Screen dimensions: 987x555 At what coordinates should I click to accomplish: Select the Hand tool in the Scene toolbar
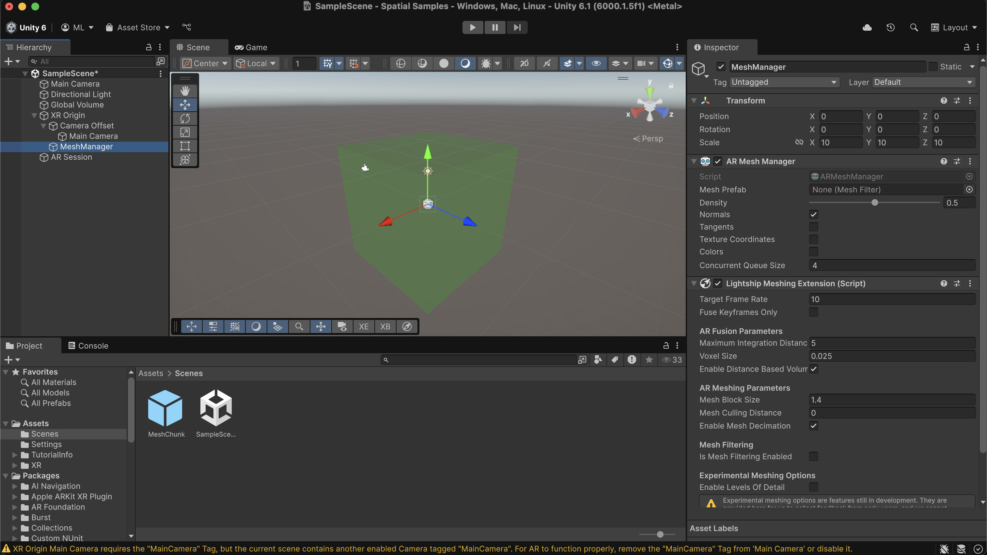pyautogui.click(x=185, y=90)
